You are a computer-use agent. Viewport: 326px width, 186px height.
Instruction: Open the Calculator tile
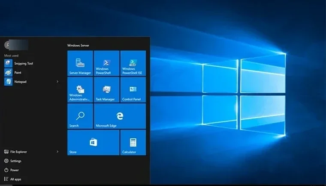(x=133, y=142)
